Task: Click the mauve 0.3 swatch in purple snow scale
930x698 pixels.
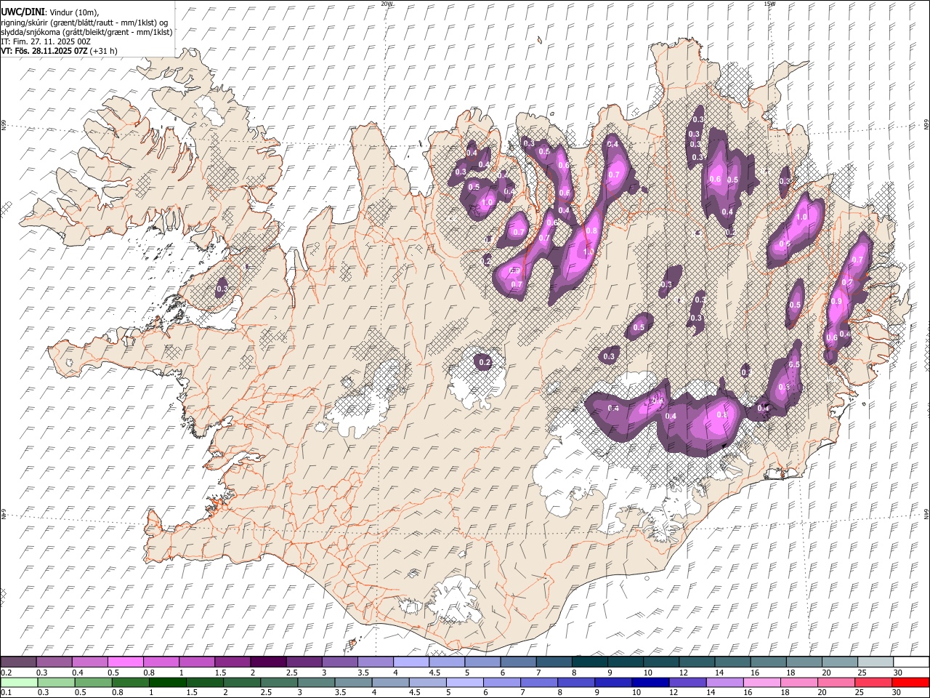Action: (54, 662)
